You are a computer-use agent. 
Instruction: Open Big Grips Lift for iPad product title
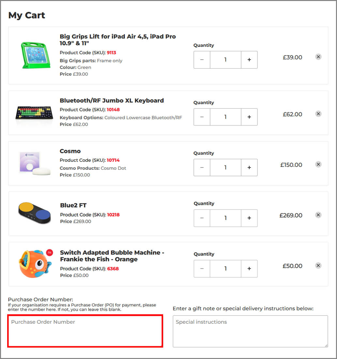118,40
